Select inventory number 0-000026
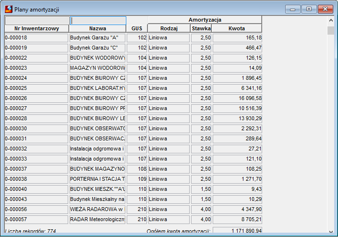Viewport: 338px width, 237px height. [36, 99]
